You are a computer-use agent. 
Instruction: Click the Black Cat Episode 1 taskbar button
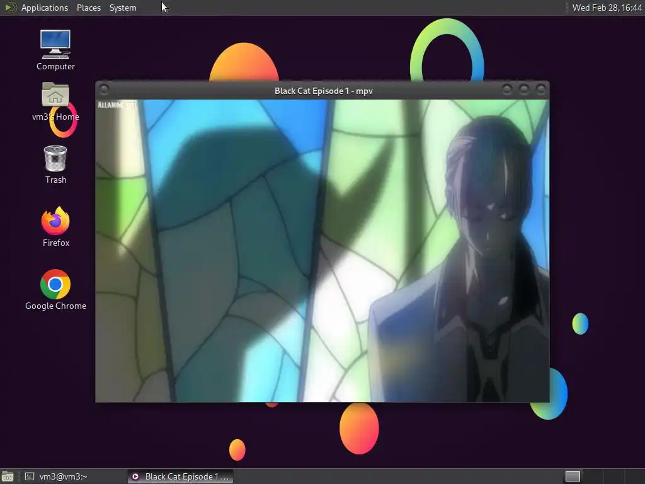(181, 476)
